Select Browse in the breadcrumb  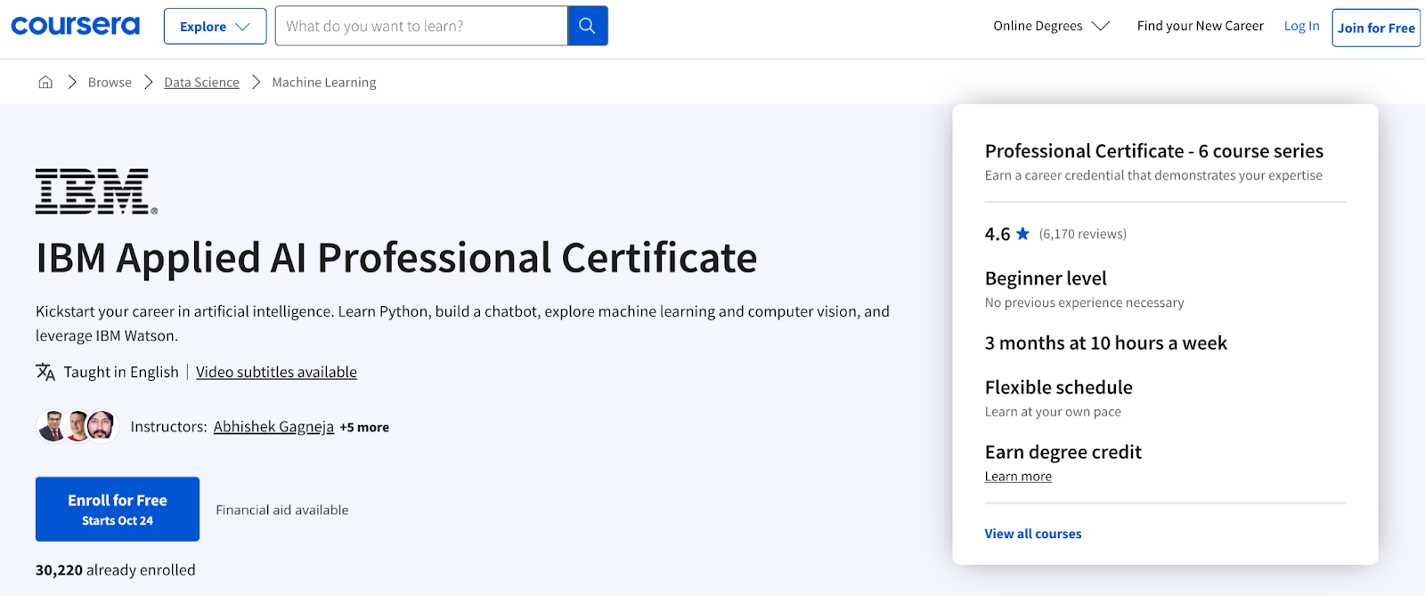tap(110, 82)
